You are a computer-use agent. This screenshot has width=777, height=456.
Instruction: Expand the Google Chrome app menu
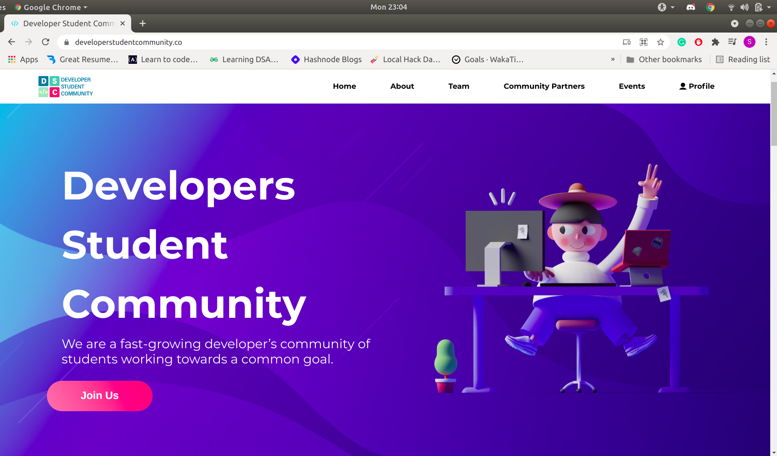pos(51,7)
